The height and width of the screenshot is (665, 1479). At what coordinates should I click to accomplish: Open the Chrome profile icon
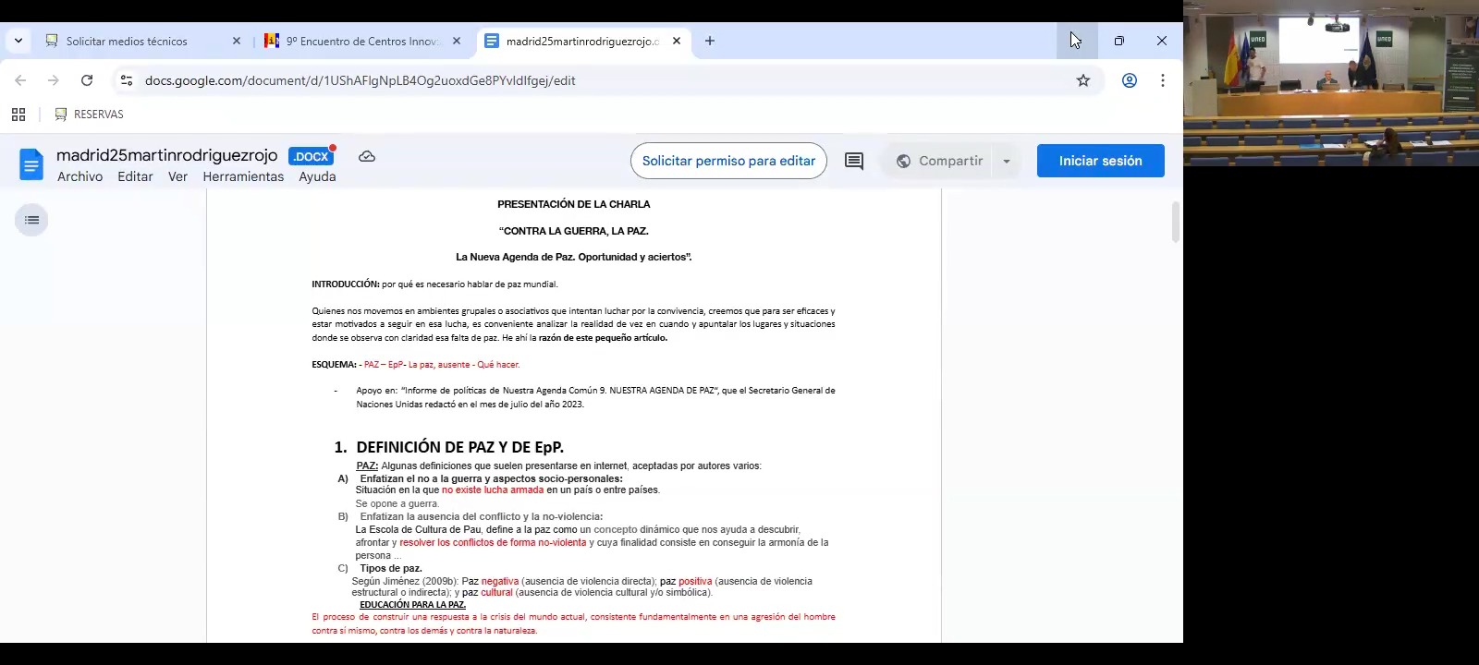click(x=1130, y=80)
